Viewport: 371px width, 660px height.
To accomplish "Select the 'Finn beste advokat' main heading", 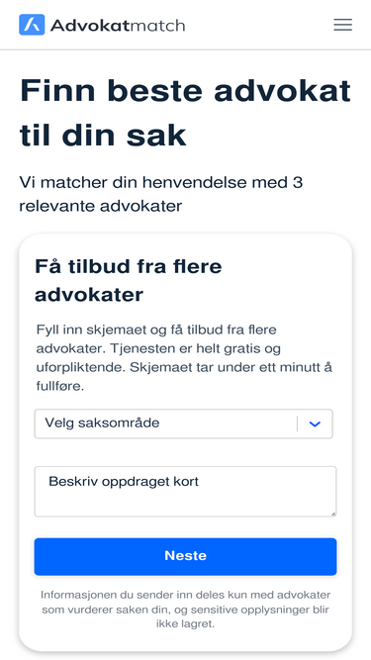I will tap(185, 91).
